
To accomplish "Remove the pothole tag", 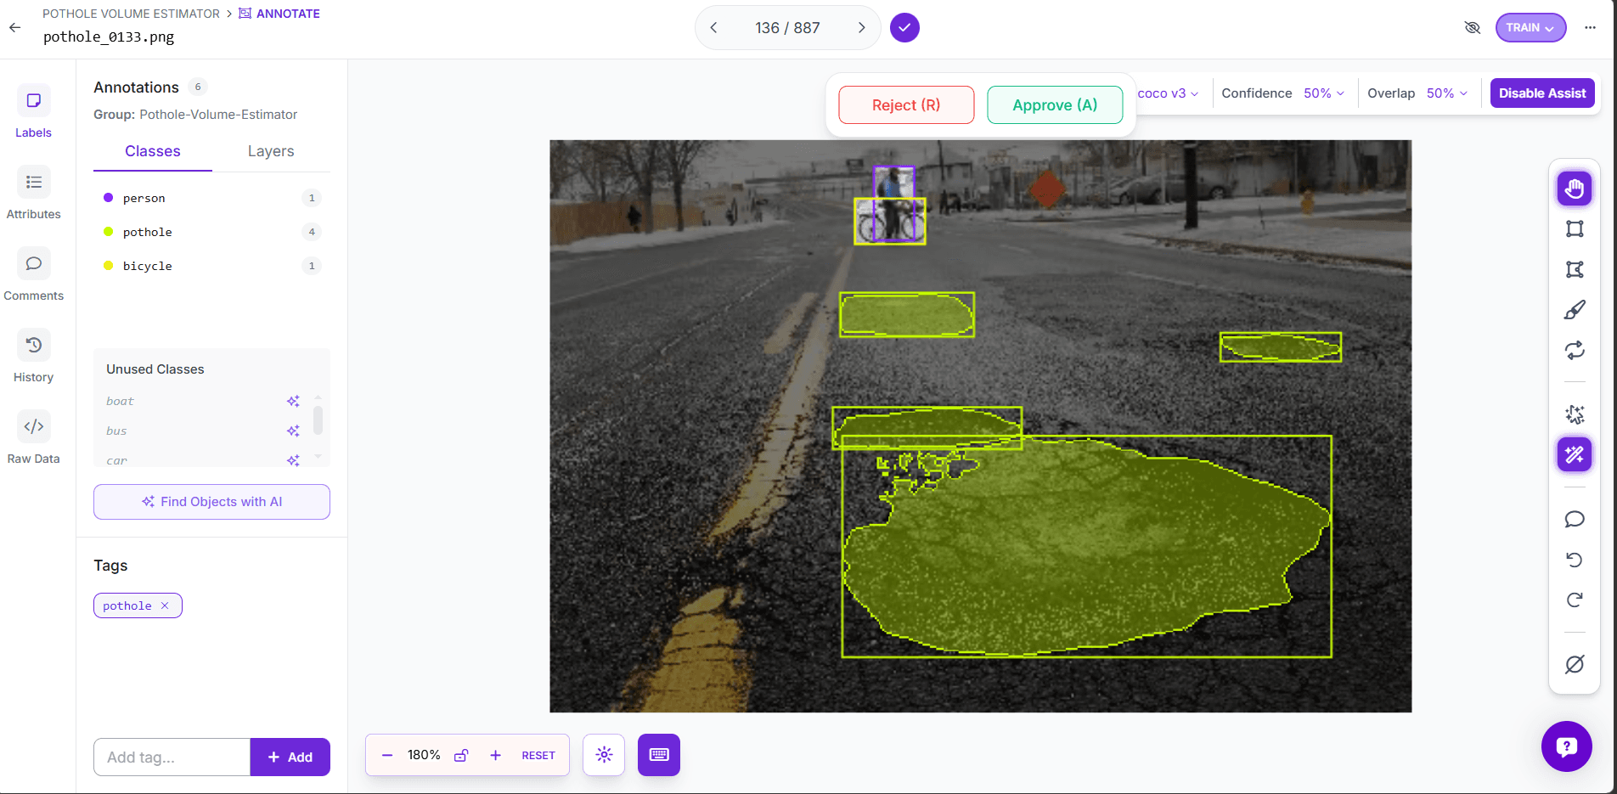I will [x=165, y=605].
